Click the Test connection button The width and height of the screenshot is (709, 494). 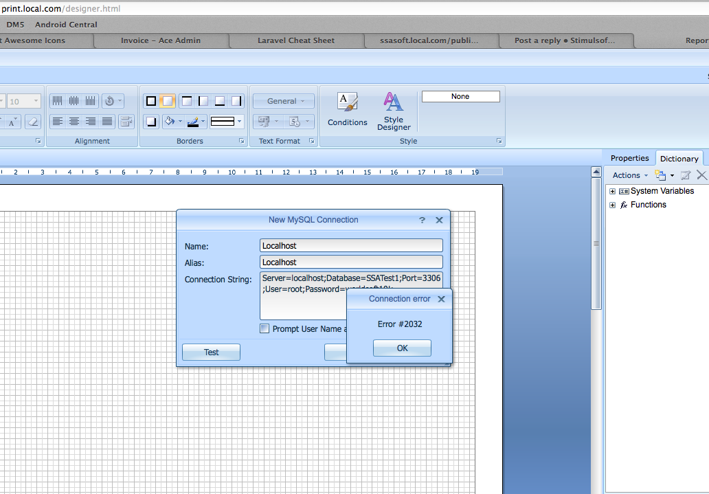(x=211, y=352)
